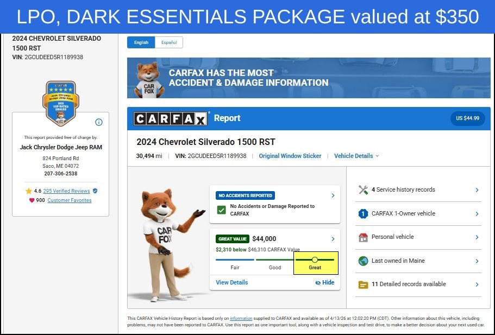Click the CARFAX 1-Owner badge icon
The width and height of the screenshot is (495, 335).
pos(364,214)
